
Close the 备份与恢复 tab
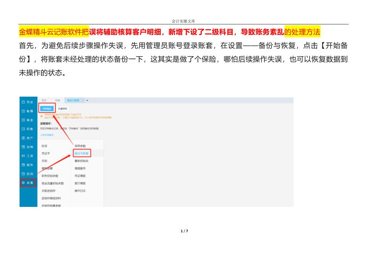coord(82,100)
